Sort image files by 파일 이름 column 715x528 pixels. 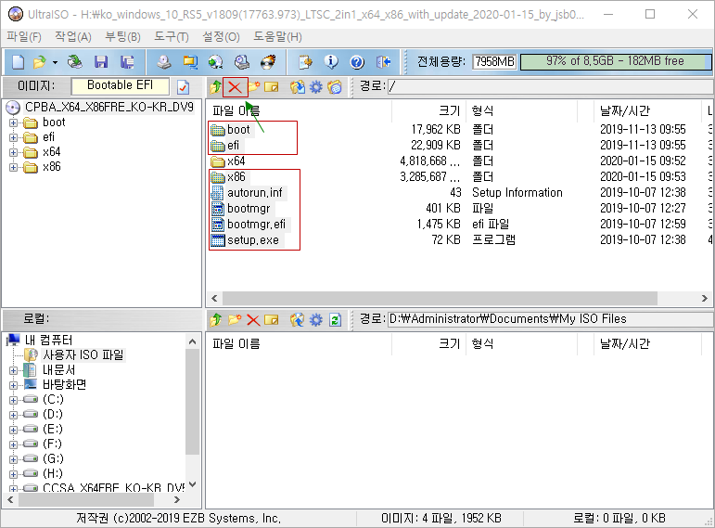coord(299,111)
